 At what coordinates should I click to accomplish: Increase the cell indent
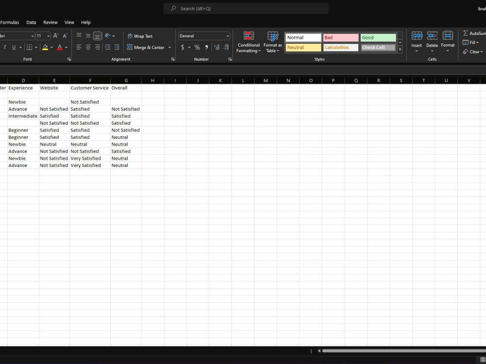click(117, 47)
